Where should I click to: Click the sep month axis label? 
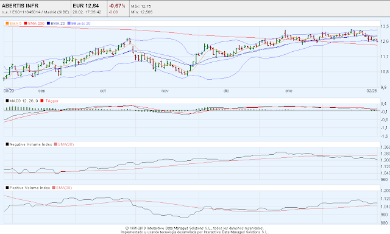click(42, 91)
